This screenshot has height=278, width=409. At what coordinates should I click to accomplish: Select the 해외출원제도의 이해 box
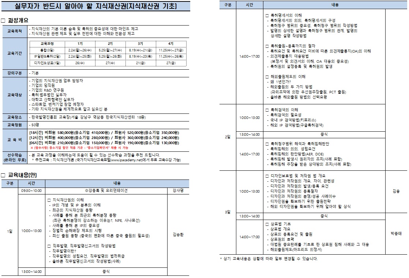coord(267,77)
